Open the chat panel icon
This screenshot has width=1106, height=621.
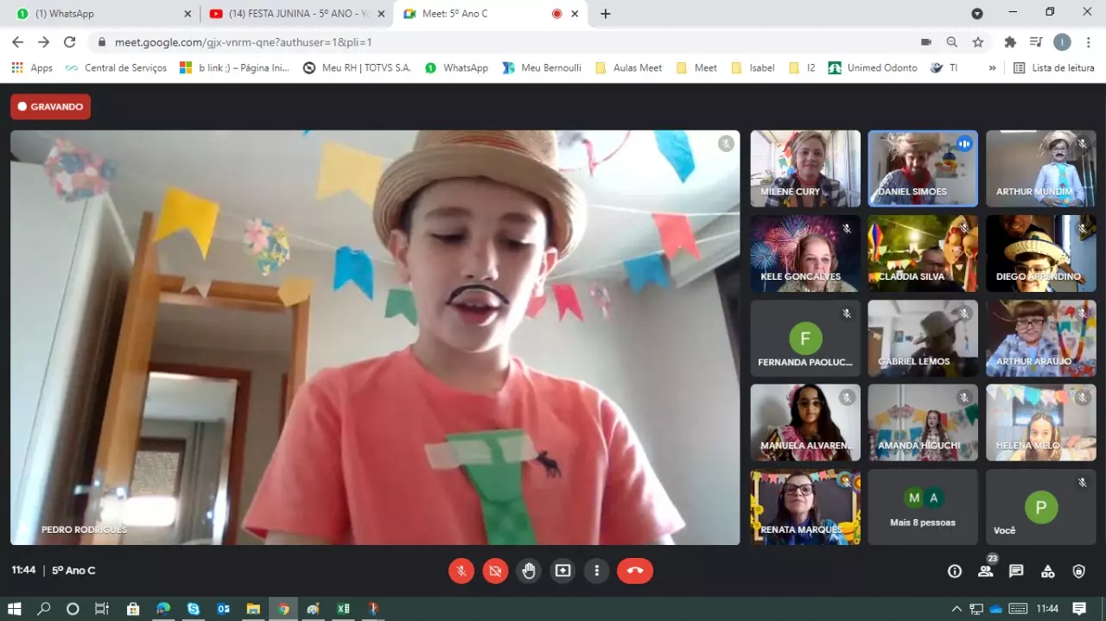[x=1016, y=571]
